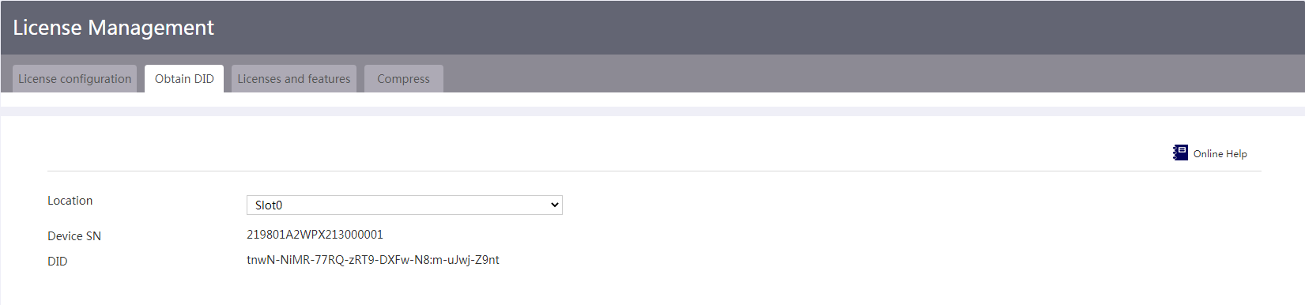Click the Online Help book icon
1305x305 pixels.
pos(1180,152)
